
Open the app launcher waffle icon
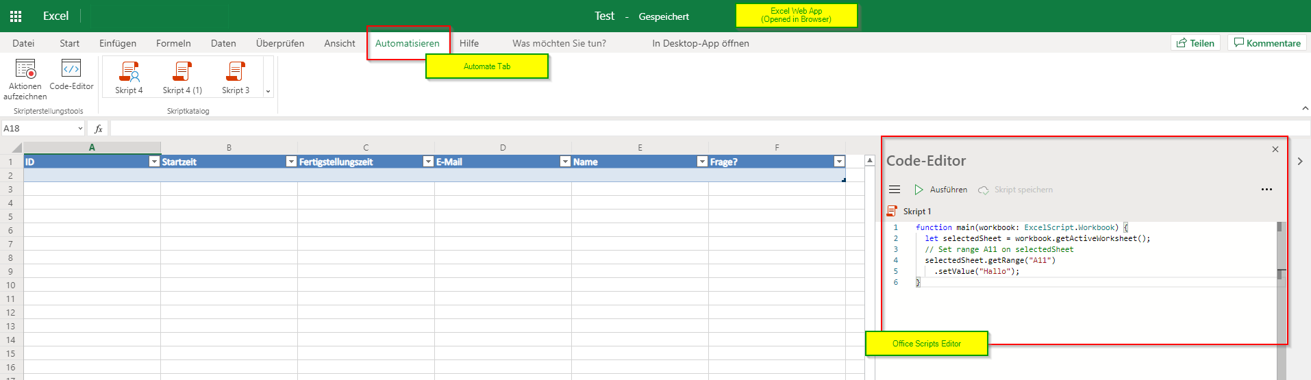[16, 16]
